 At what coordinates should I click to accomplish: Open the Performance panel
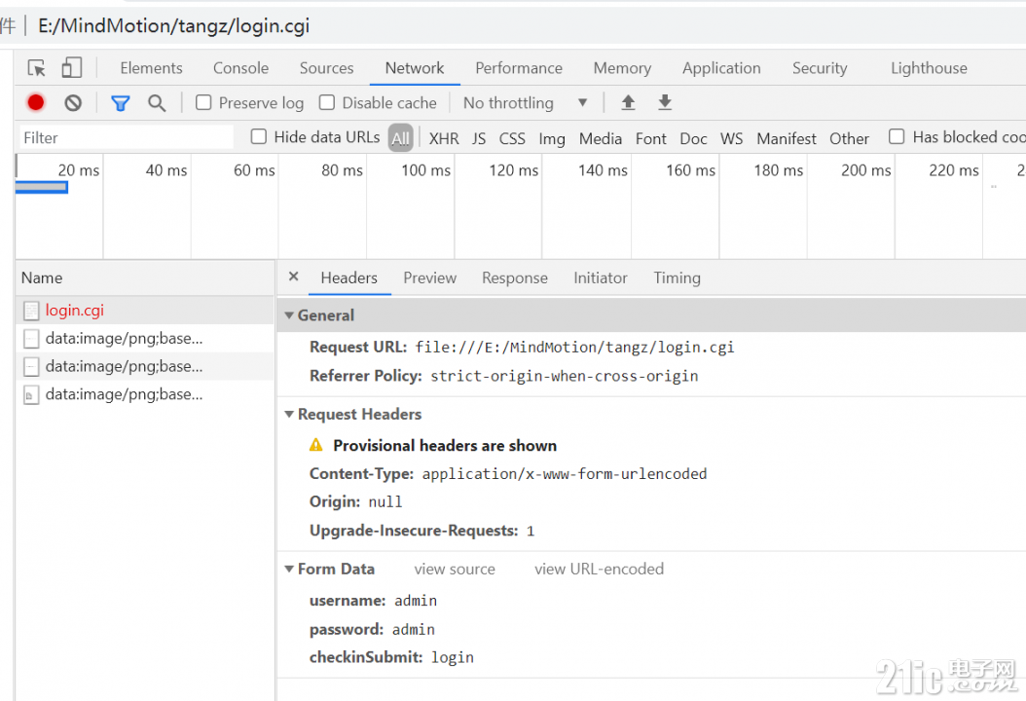519,68
